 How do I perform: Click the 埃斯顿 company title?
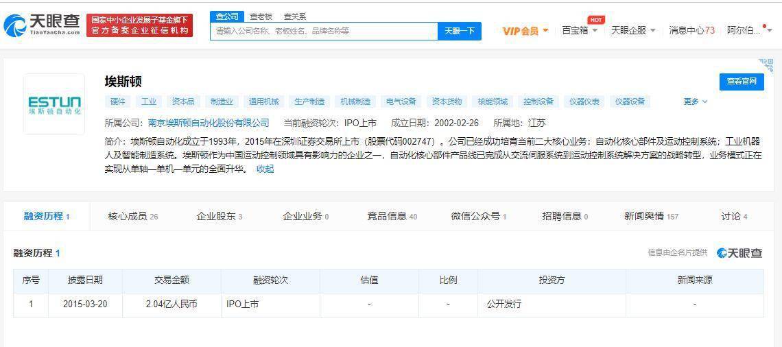(123, 82)
